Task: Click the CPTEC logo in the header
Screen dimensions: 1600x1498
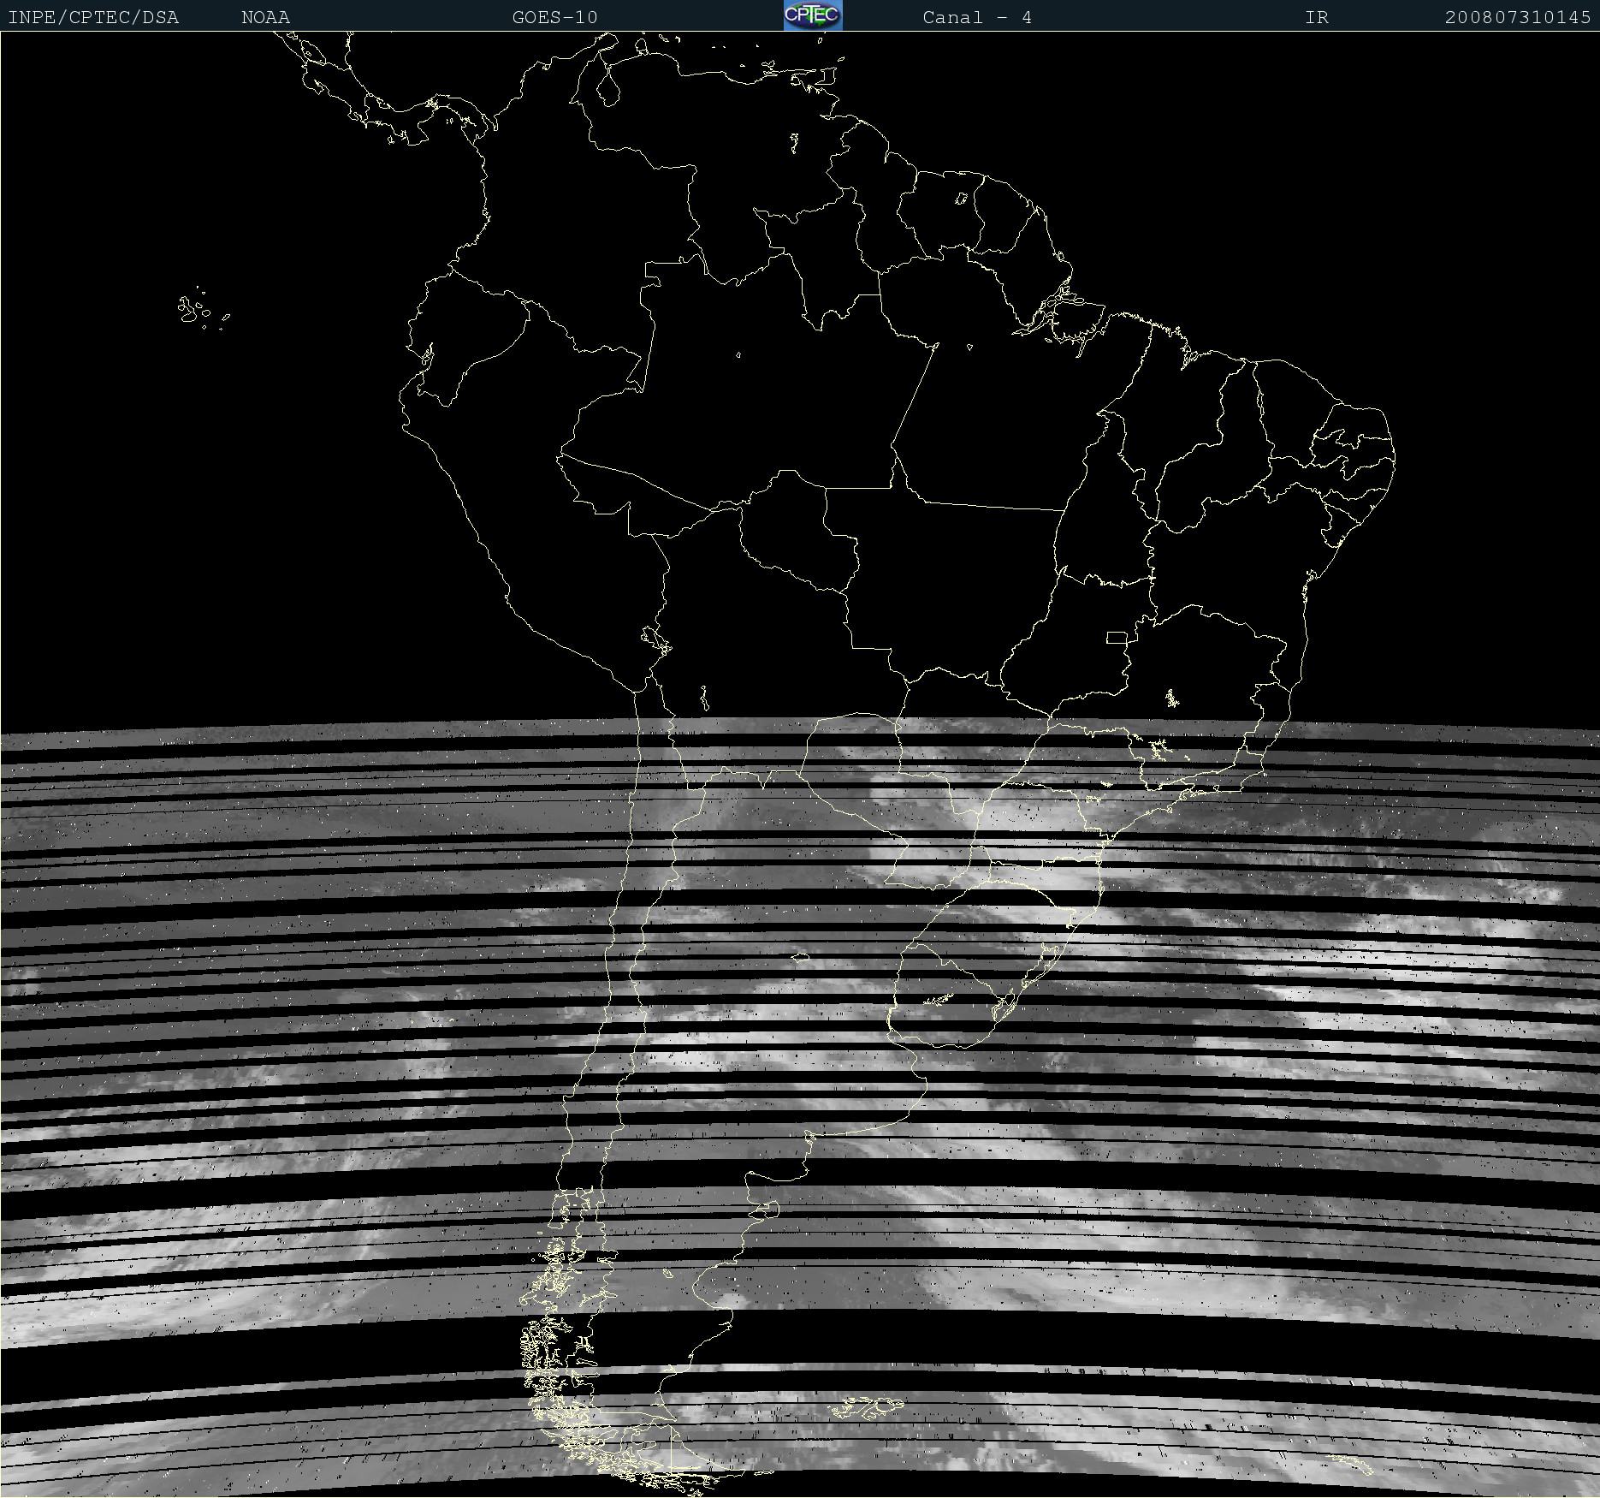Action: point(812,15)
